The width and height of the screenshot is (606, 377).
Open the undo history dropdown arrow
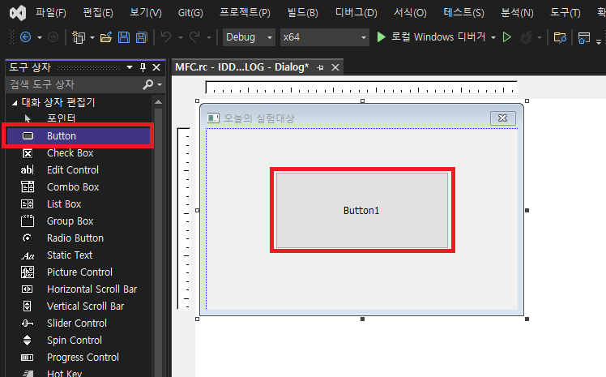click(181, 37)
